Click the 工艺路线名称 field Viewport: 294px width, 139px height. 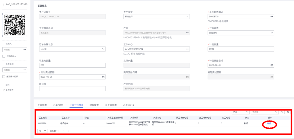[x=72, y=33]
